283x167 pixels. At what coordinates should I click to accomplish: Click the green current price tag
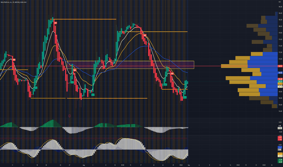(280, 81)
